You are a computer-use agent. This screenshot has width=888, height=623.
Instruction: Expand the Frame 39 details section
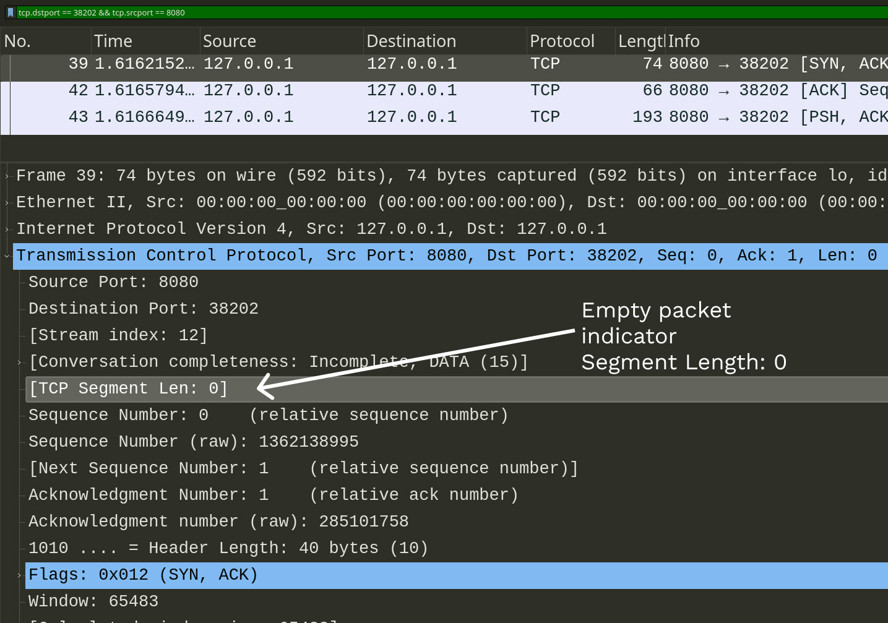coord(6,175)
